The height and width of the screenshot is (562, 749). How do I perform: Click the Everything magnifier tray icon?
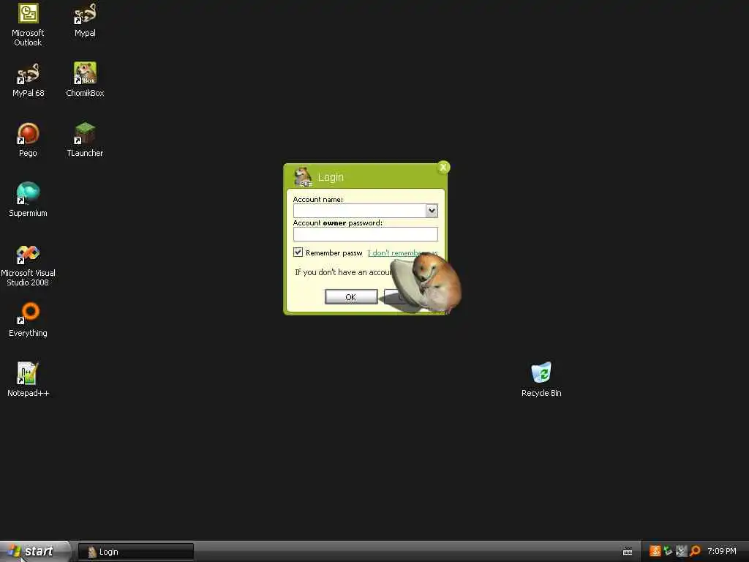click(x=695, y=551)
